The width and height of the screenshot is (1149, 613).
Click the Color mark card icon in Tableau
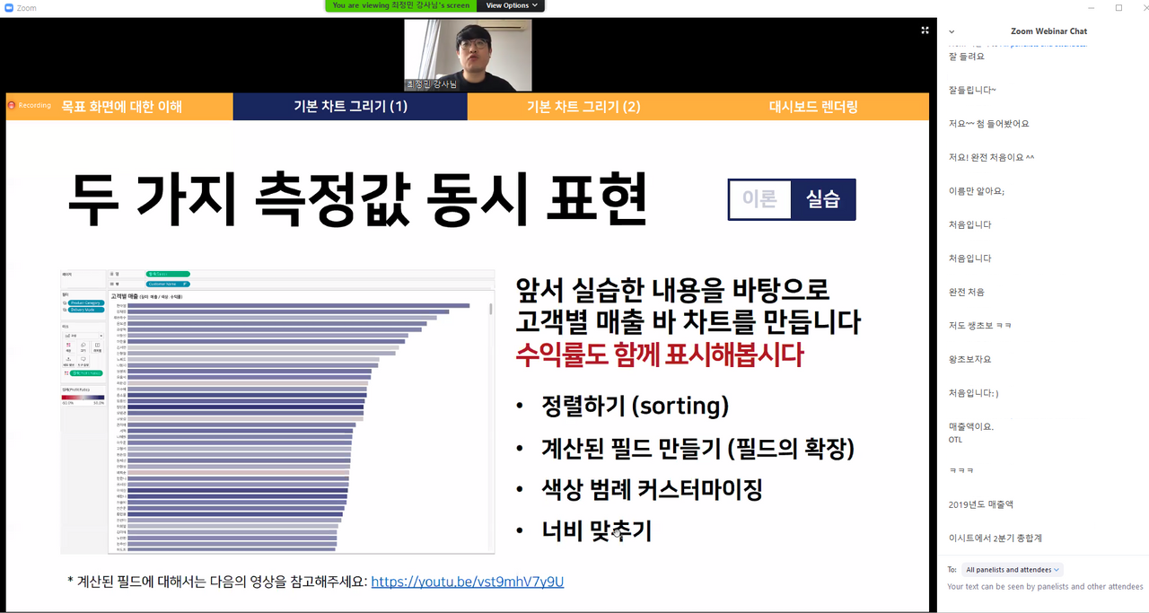(x=68, y=345)
